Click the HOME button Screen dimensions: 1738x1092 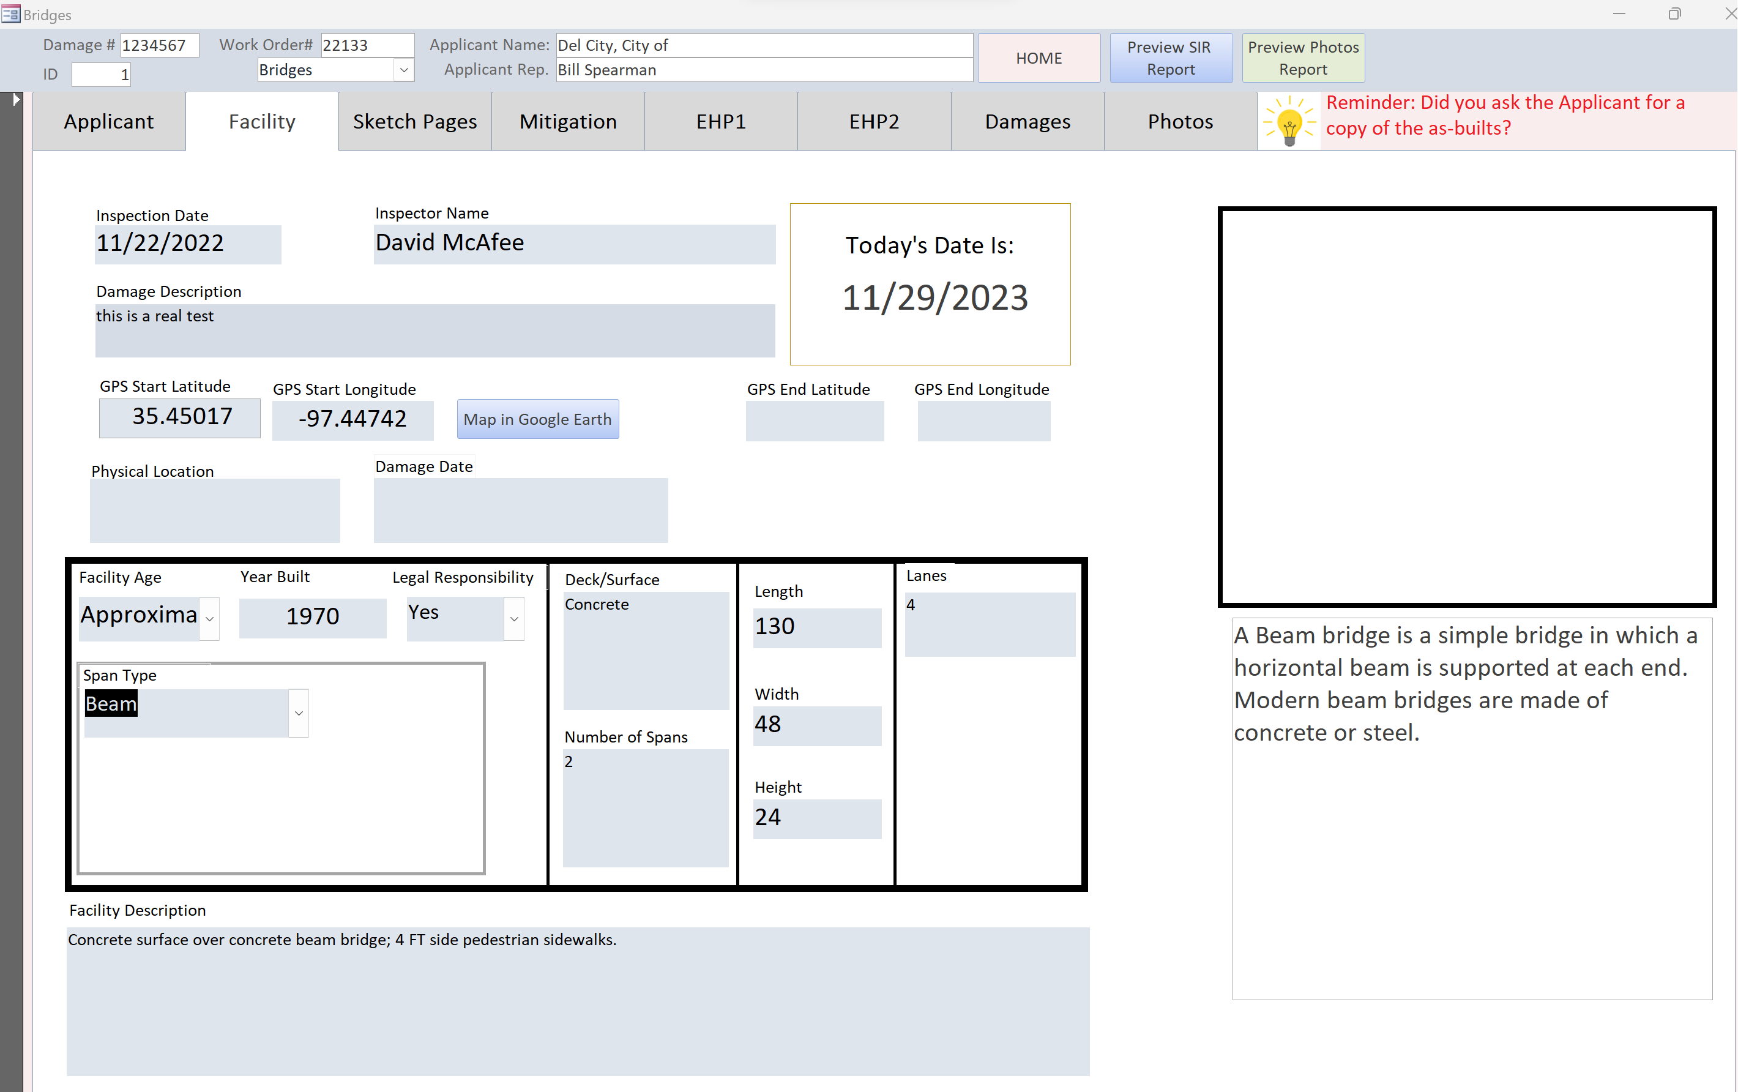click(x=1039, y=58)
